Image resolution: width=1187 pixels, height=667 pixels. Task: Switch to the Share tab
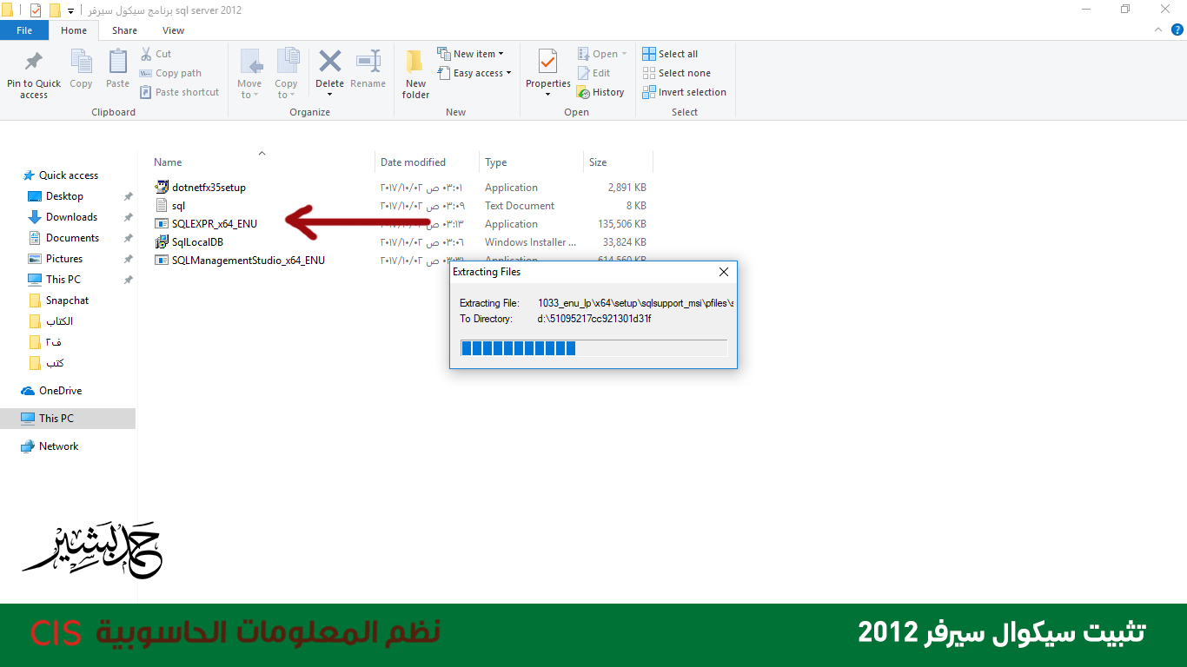coord(124,30)
